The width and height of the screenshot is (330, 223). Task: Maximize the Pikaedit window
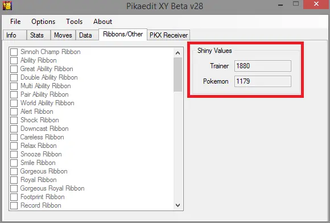296,4
